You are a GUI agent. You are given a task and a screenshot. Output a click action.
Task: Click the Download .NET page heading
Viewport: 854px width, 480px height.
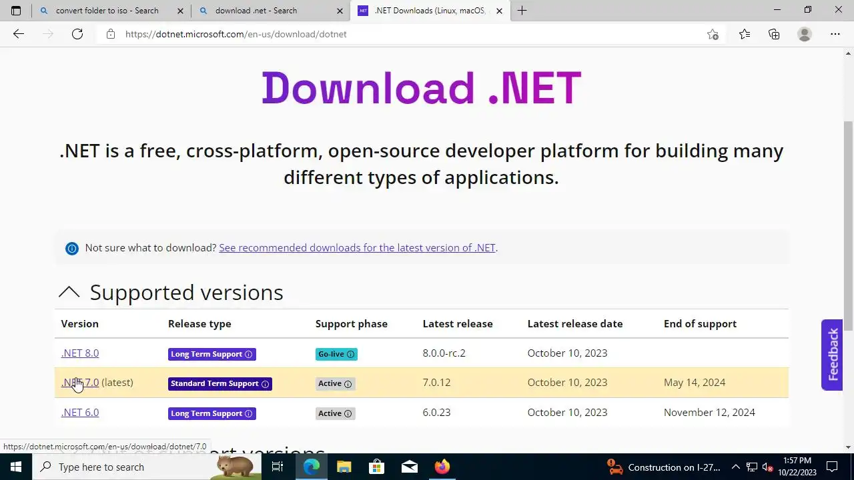pos(421,89)
